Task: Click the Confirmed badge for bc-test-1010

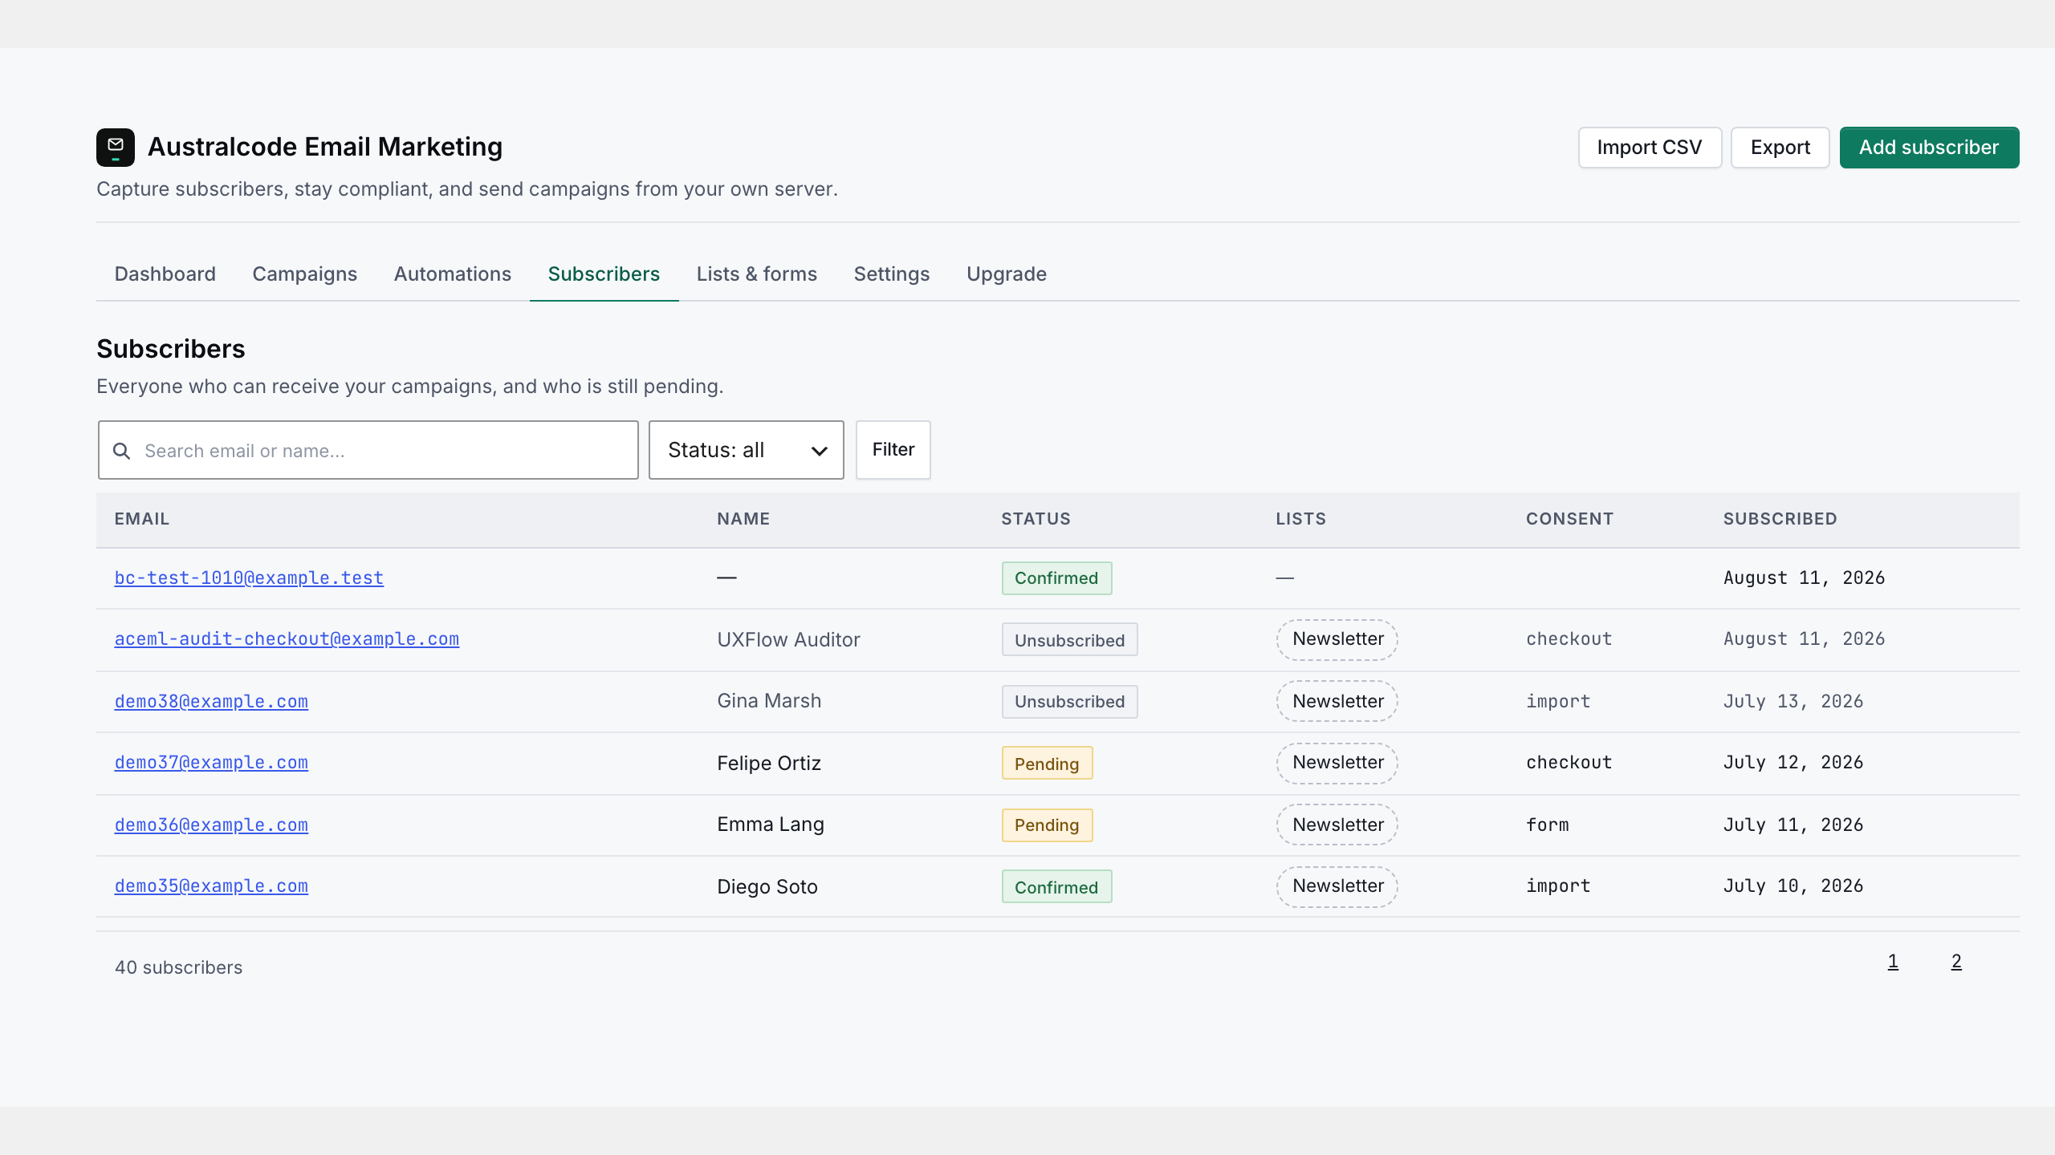Action: (x=1056, y=577)
